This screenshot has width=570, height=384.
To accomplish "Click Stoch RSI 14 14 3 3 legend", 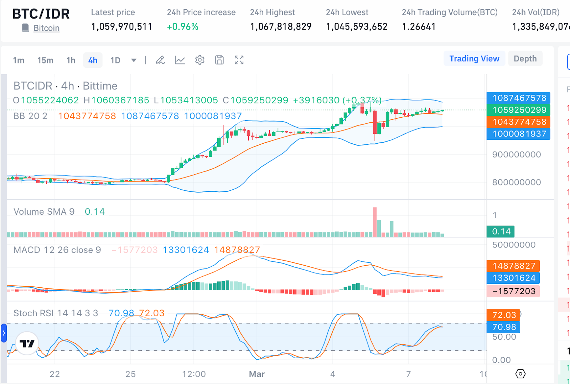I will coord(56,313).
